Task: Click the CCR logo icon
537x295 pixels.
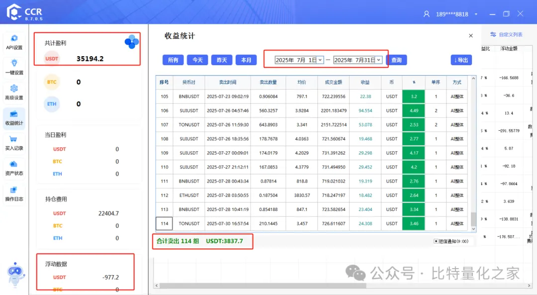Action: (14, 12)
